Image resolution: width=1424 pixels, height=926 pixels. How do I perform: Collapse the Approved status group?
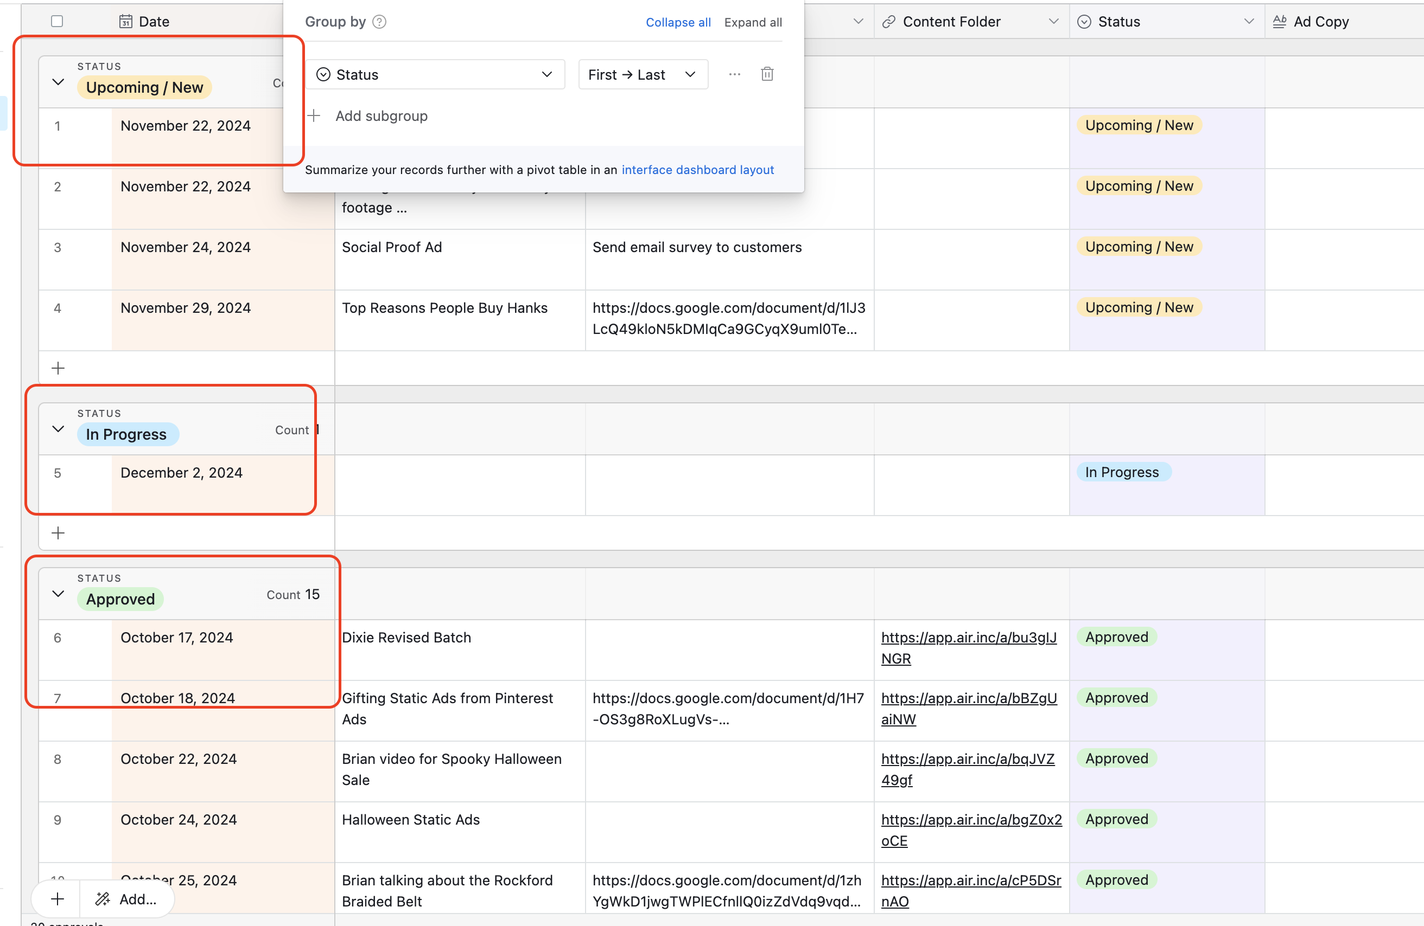pos(58,594)
